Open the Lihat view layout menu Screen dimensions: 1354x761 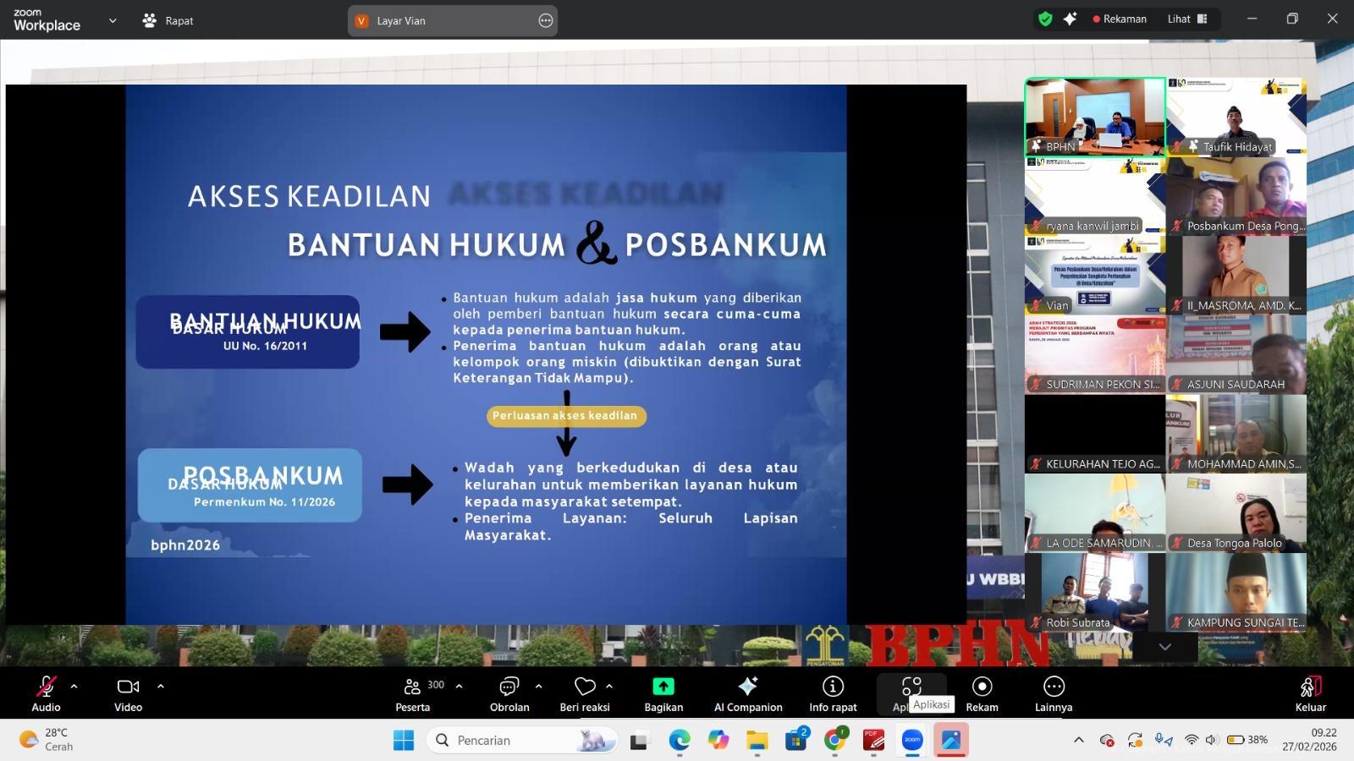[x=1186, y=19]
